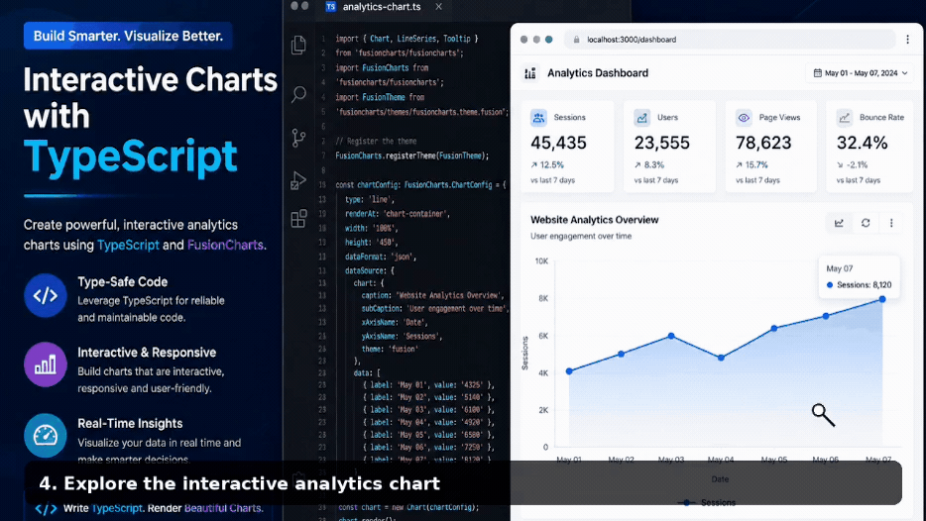Select the Users 23,555 value

661,143
